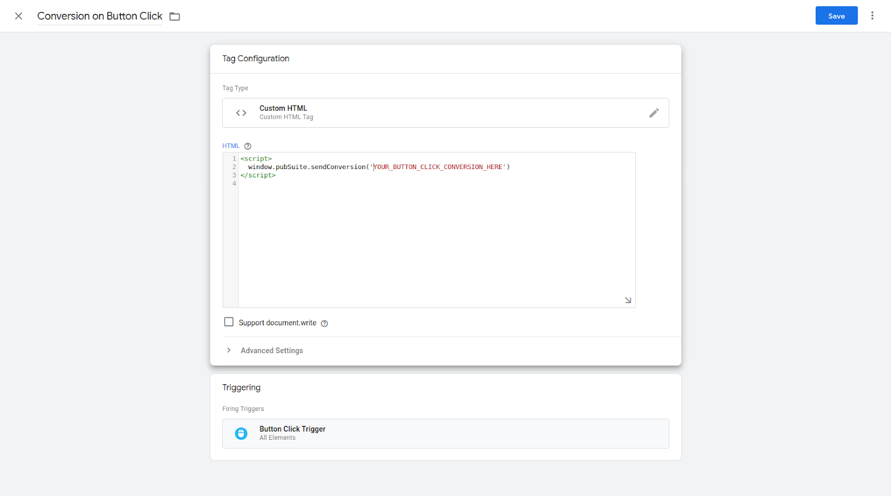Click the 'Tag Type' label
The image size is (891, 496).
coord(235,88)
